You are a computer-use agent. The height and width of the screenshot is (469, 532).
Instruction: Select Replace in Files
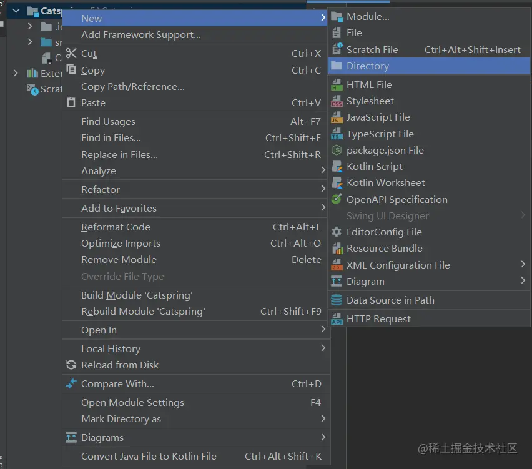pos(196,154)
